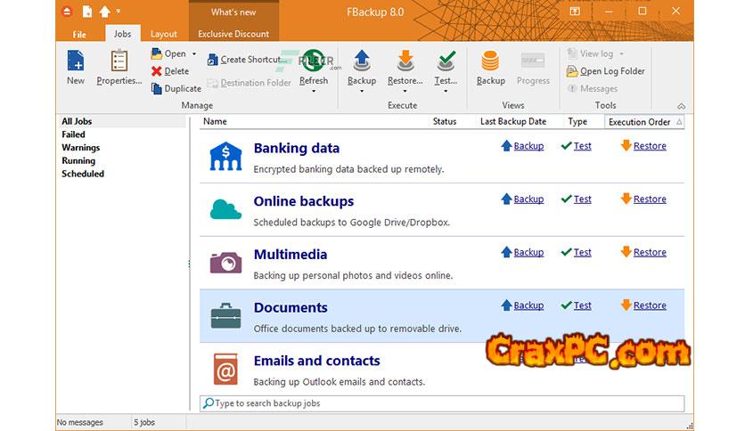The image size is (745, 431).
Task: Select the Failed jobs filter
Action: [73, 134]
